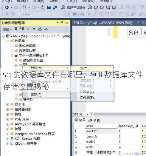Select the master cell in results grid

pyautogui.click(x=101, y=131)
